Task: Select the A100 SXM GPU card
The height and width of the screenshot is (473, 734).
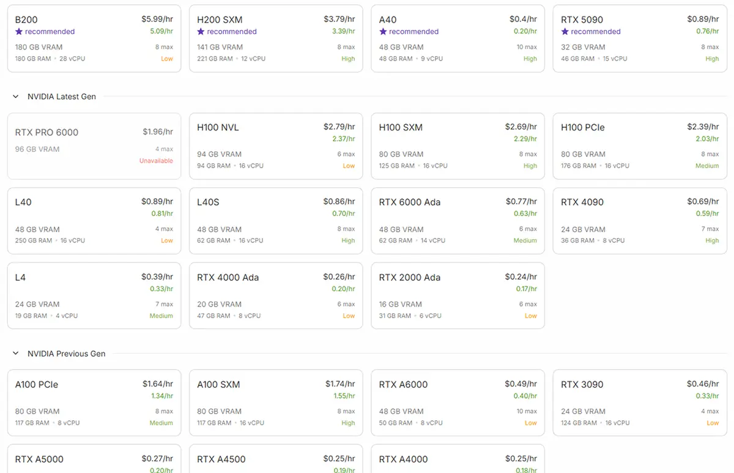Action: [x=276, y=403]
